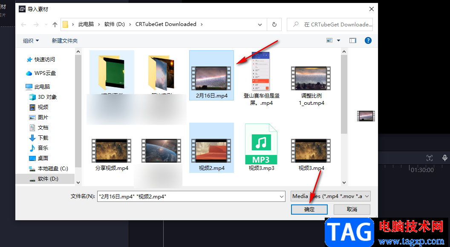Select the earth-from-space video thumbnail

point(162,151)
